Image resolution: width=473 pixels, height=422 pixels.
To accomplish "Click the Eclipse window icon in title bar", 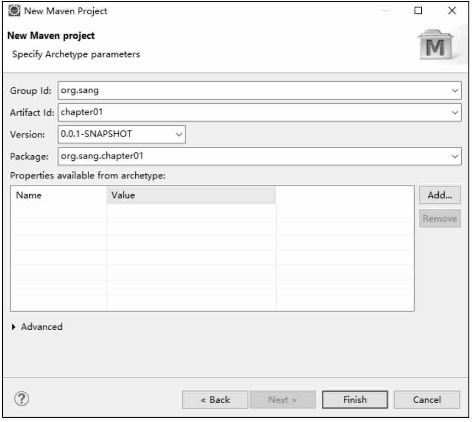I will coord(14,11).
